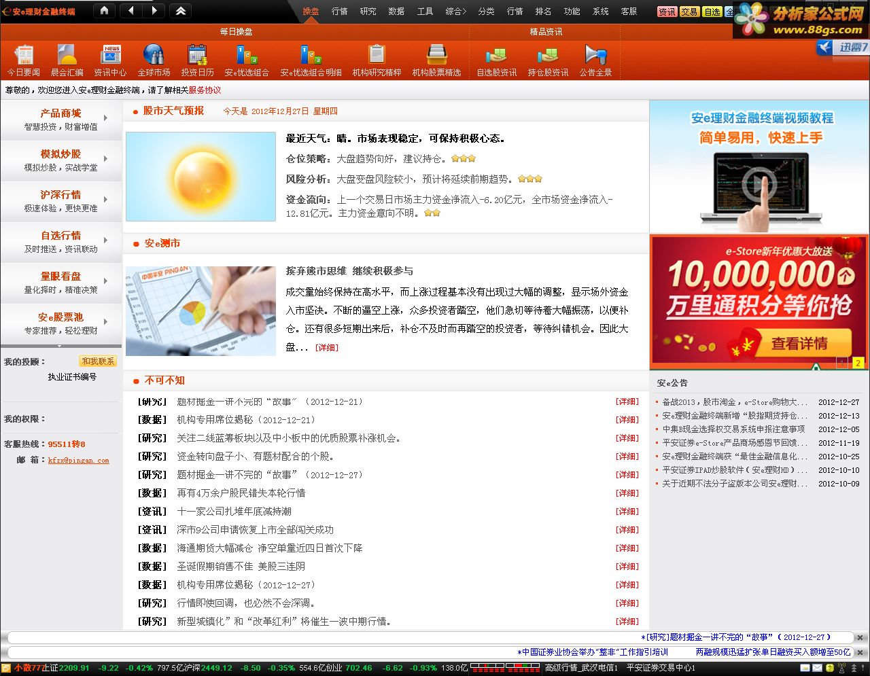Open the 工具 menu
The image size is (870, 676).
click(425, 12)
